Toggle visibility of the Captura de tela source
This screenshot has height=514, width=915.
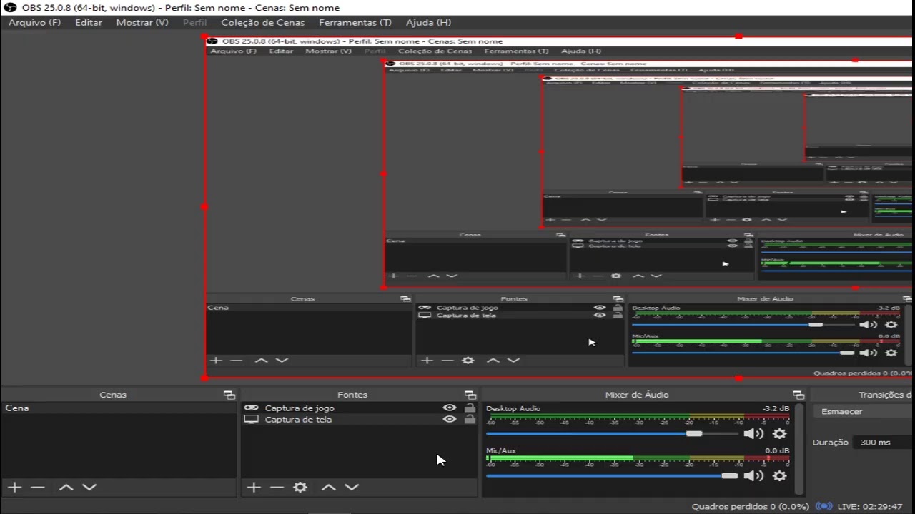coord(449,420)
